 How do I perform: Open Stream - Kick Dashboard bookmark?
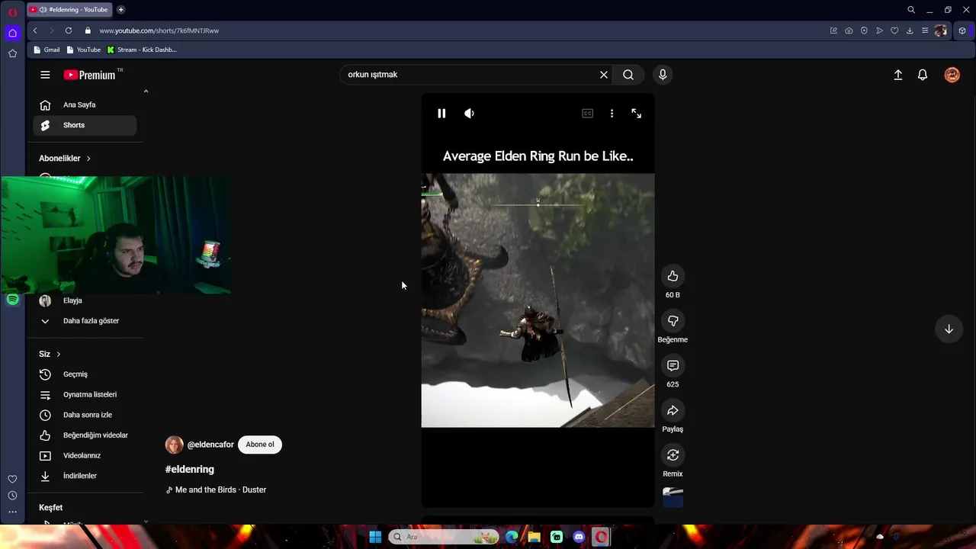pos(142,50)
